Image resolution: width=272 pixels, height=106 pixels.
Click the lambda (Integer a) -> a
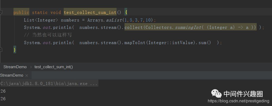click(228, 28)
